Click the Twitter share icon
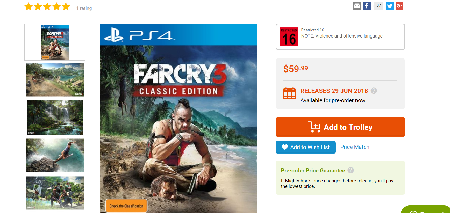This screenshot has width=450, height=213. point(389,6)
